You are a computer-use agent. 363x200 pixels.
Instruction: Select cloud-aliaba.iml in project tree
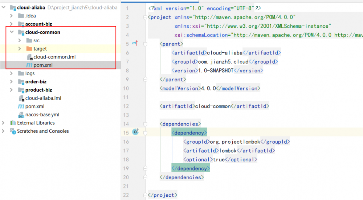43,98
